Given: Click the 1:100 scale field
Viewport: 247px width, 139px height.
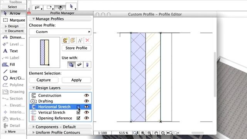Looking at the screenshot, I should 103,133.
